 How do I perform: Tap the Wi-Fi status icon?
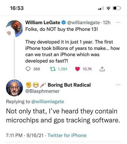point(108,8)
